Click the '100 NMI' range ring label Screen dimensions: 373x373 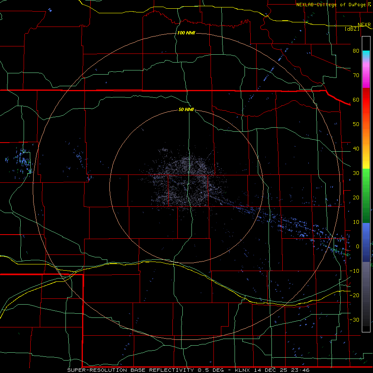186,33
